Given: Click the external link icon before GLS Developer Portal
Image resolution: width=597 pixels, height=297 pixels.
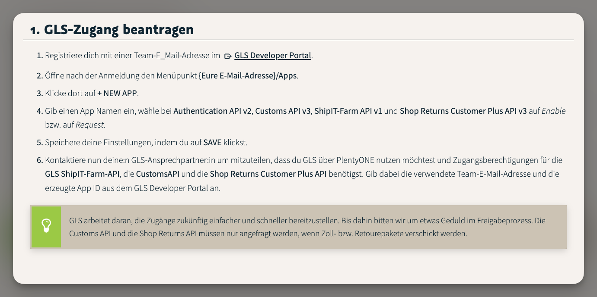Looking at the screenshot, I should click(228, 56).
